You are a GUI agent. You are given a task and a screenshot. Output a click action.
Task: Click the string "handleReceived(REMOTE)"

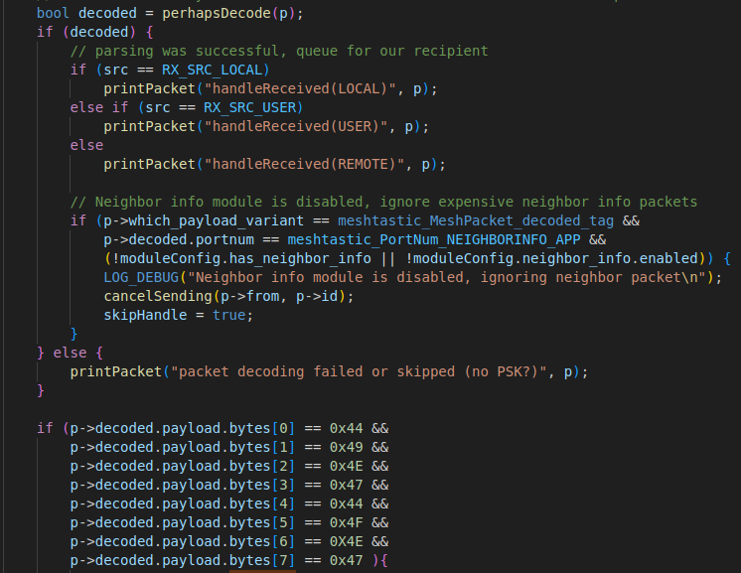[x=304, y=165]
